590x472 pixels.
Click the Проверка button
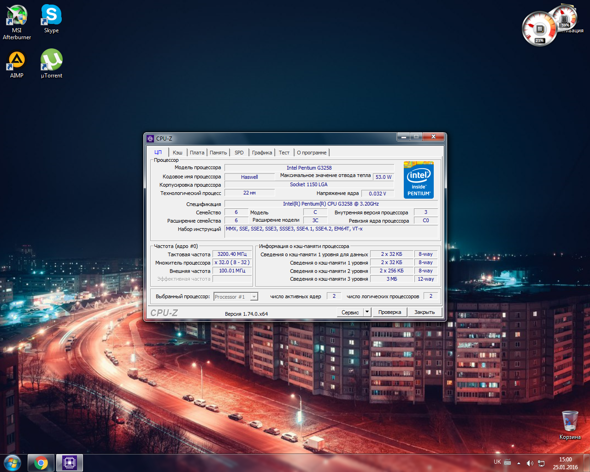(390, 312)
